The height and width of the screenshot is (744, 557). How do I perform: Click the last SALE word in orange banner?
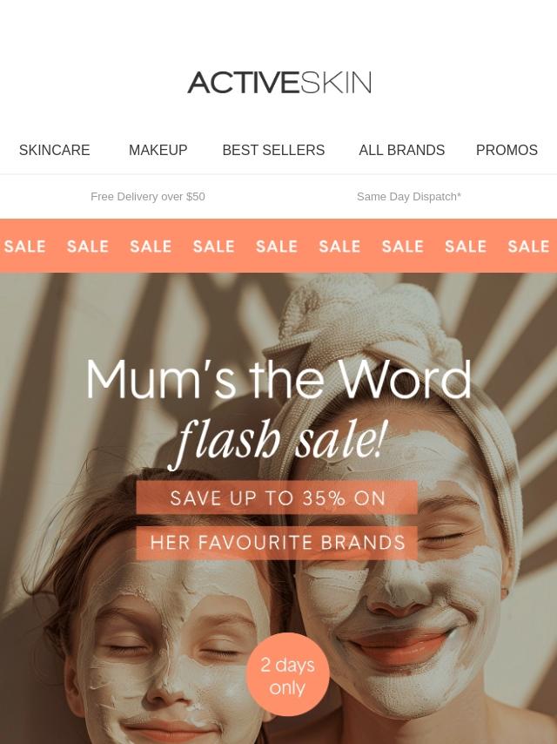tap(528, 247)
